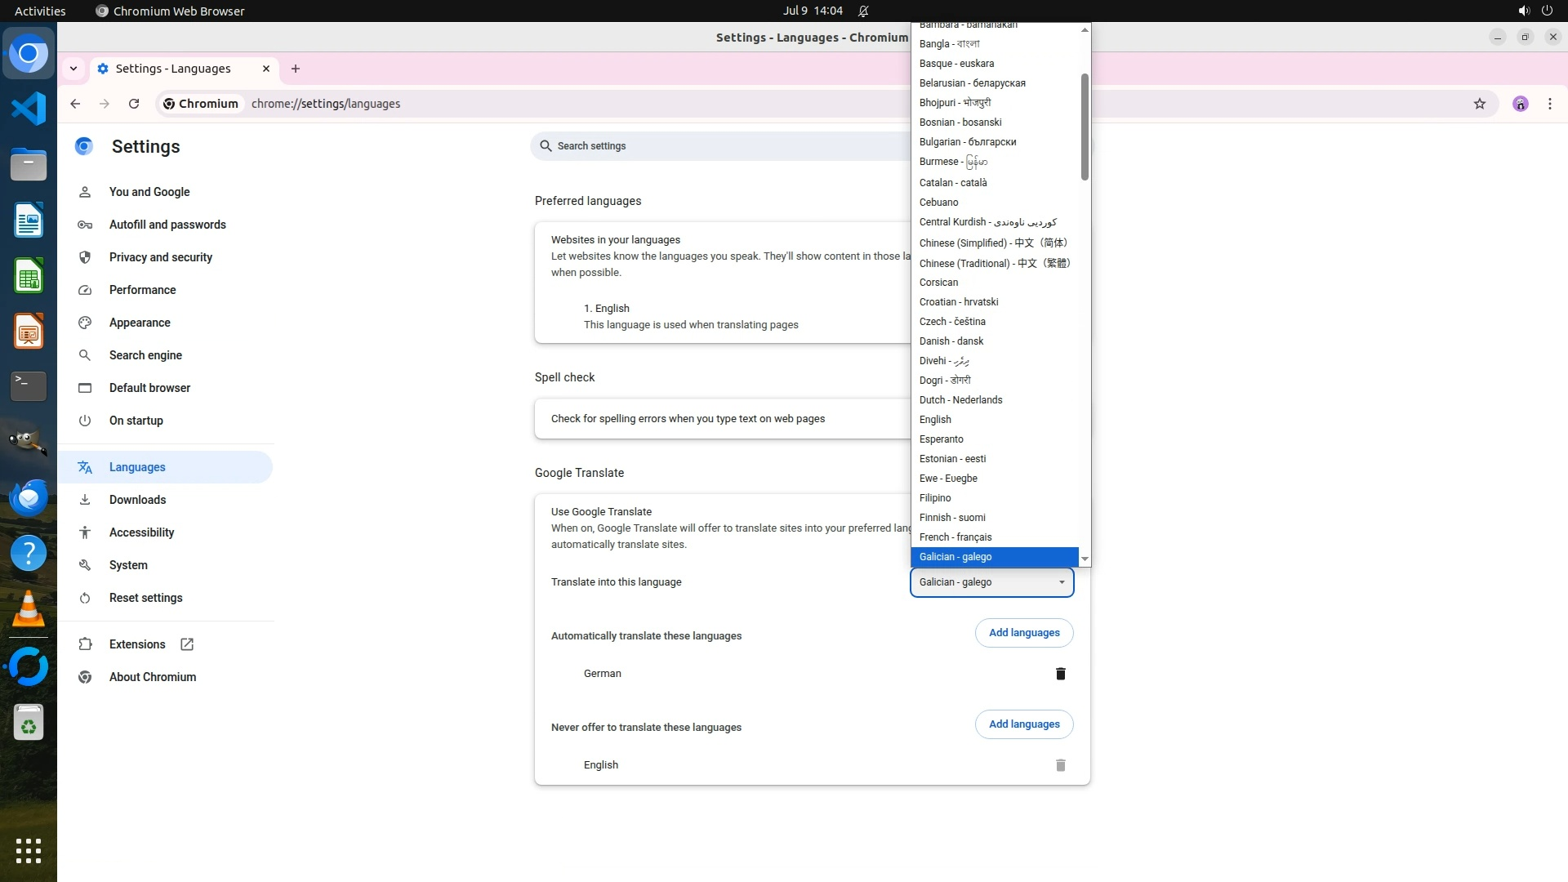Add languages to automatically translate

(x=1023, y=633)
